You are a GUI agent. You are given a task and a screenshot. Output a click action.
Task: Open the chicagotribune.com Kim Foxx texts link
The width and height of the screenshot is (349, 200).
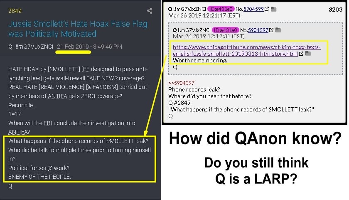pyautogui.click(x=247, y=50)
